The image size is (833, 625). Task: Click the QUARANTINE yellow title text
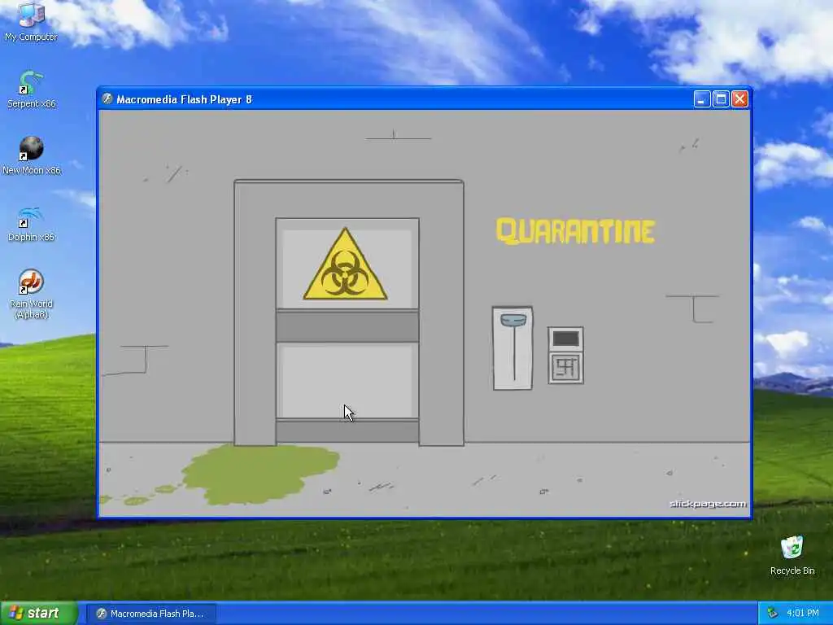[x=575, y=231]
